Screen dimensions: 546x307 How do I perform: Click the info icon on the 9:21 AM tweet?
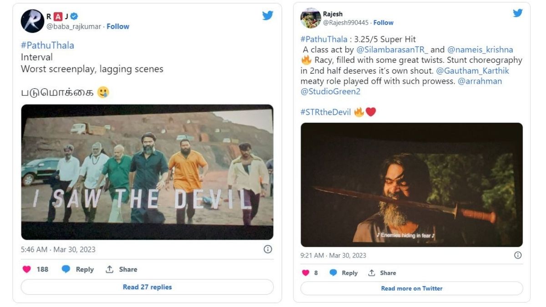click(x=518, y=255)
